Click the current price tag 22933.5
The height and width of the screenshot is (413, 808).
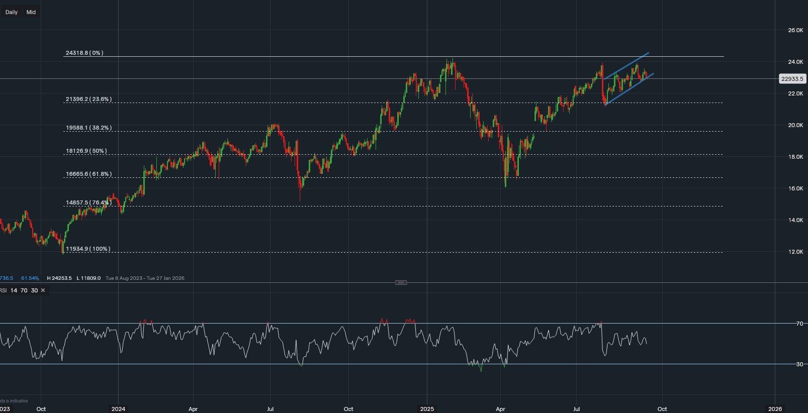click(792, 79)
